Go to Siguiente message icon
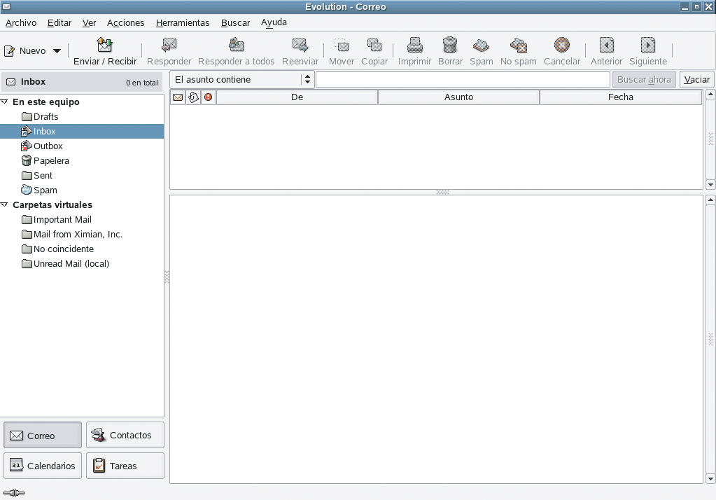The width and height of the screenshot is (716, 500). click(x=648, y=45)
